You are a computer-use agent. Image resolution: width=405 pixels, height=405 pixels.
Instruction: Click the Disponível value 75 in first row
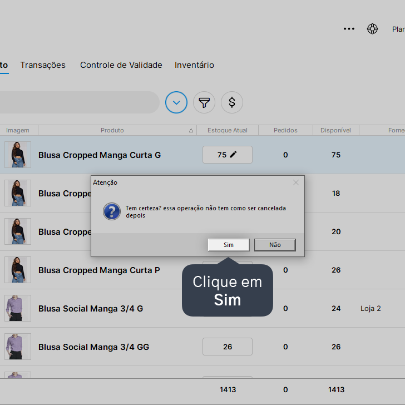(336, 155)
